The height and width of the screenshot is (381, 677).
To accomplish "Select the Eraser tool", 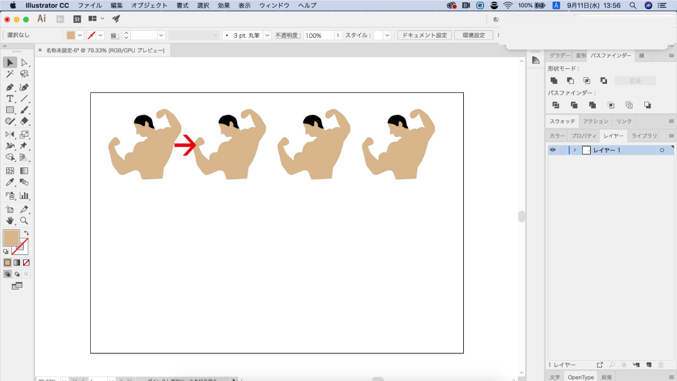I will (24, 121).
